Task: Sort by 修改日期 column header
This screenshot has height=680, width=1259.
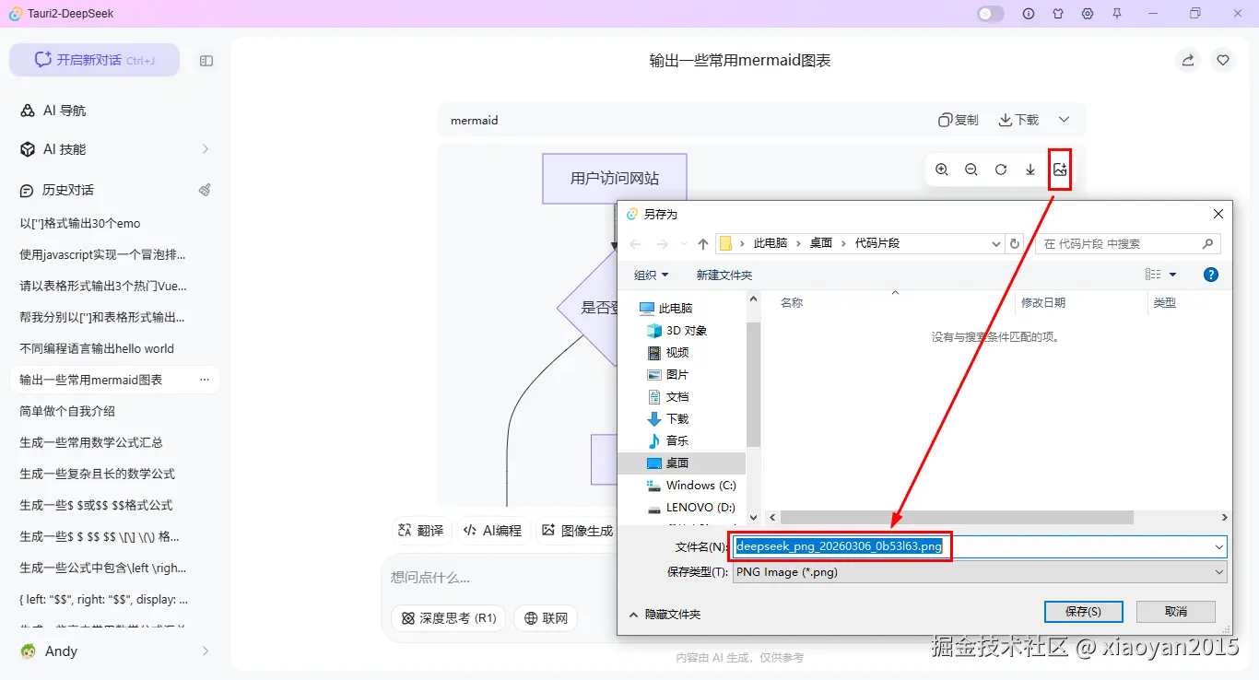Action: pyautogui.click(x=1043, y=302)
